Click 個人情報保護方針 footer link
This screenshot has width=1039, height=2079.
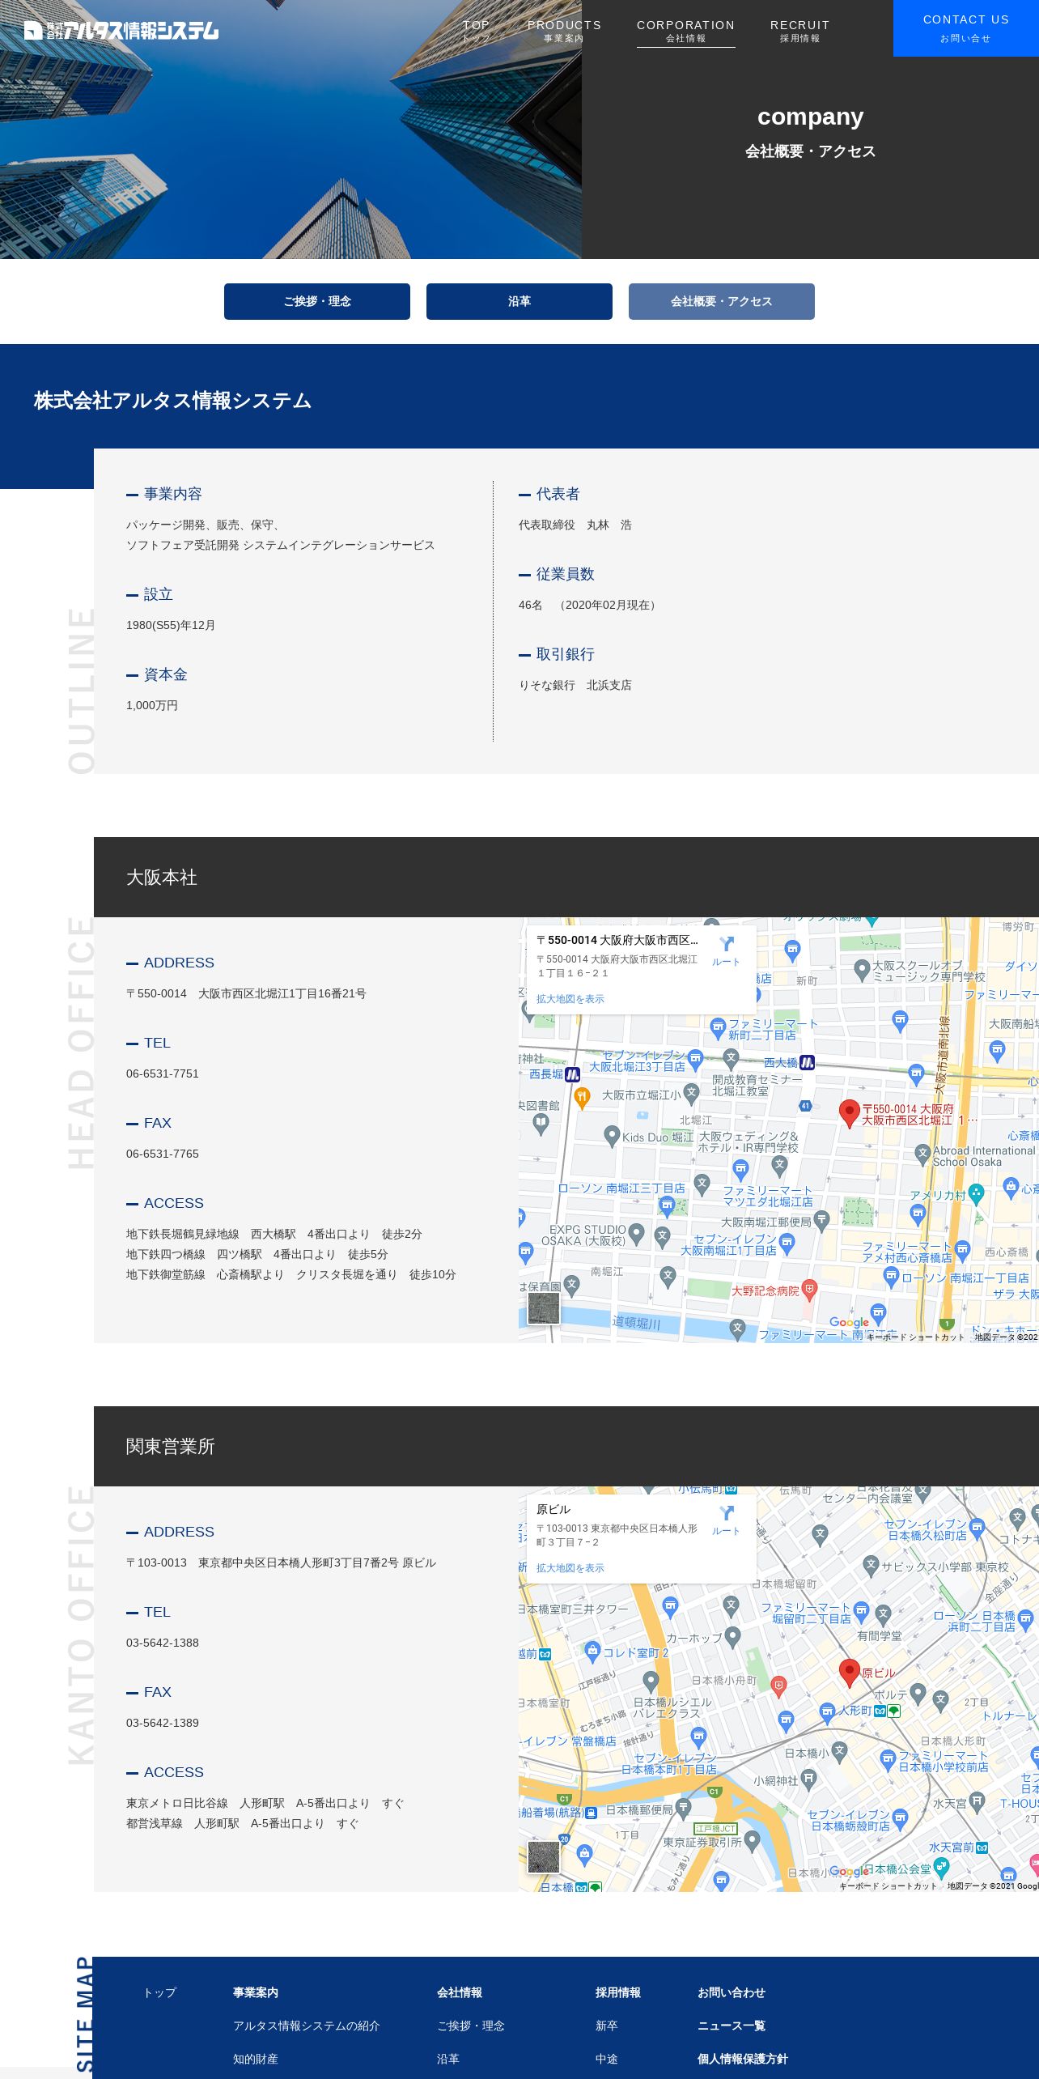pos(742,2059)
